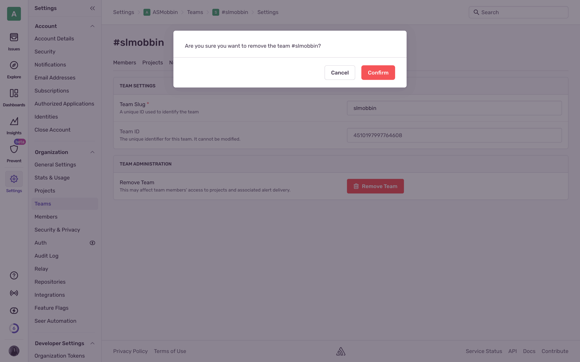The height and width of the screenshot is (362, 580).
Task: Click the #slmobbin breadcrumb team icon
Action: coord(216,12)
